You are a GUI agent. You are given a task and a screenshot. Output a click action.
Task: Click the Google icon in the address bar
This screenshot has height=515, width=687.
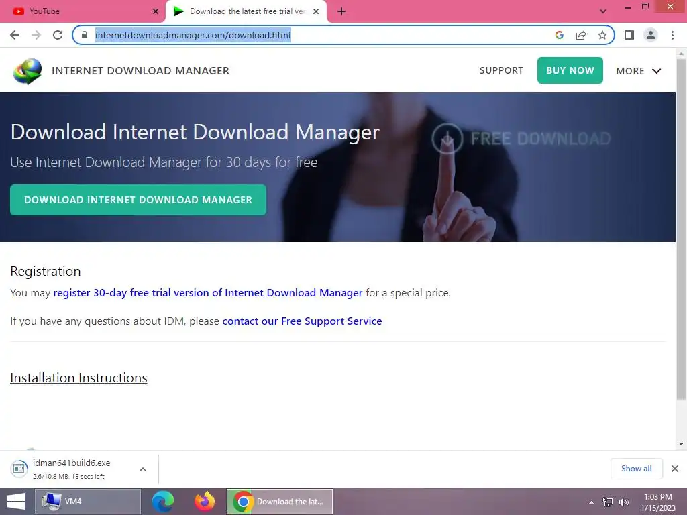[x=559, y=35]
